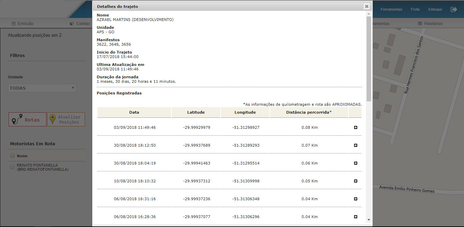Click latitude cell -29.99929979
This screenshot has width=464, height=227.
click(197, 127)
